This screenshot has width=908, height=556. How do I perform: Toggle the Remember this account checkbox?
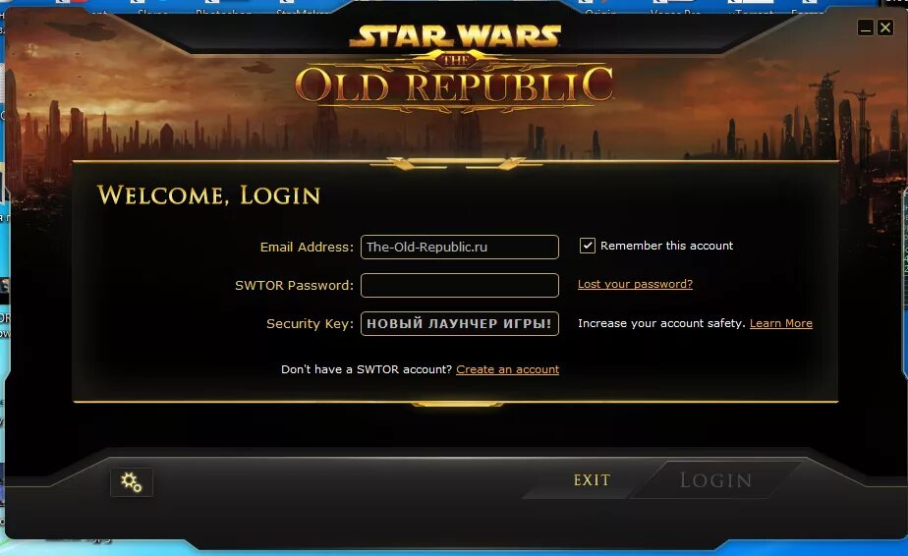[x=588, y=246]
